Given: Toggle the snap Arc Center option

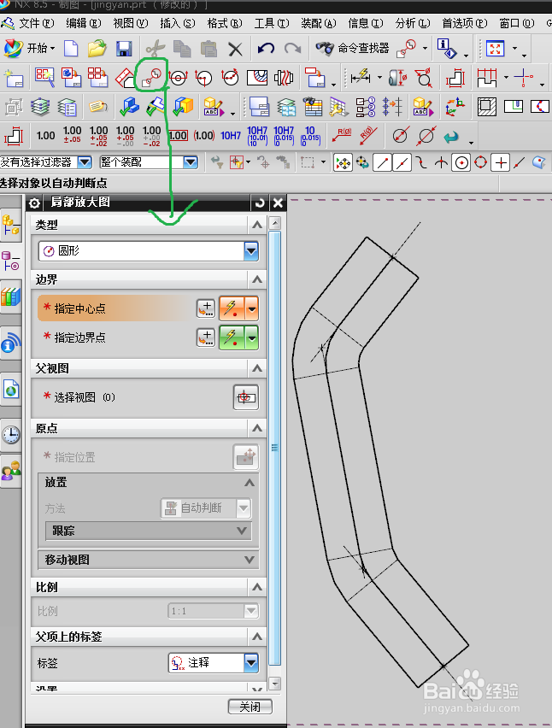Looking at the screenshot, I should [461, 163].
